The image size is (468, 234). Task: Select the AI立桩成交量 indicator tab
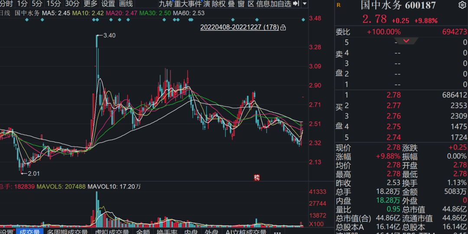[246, 231]
